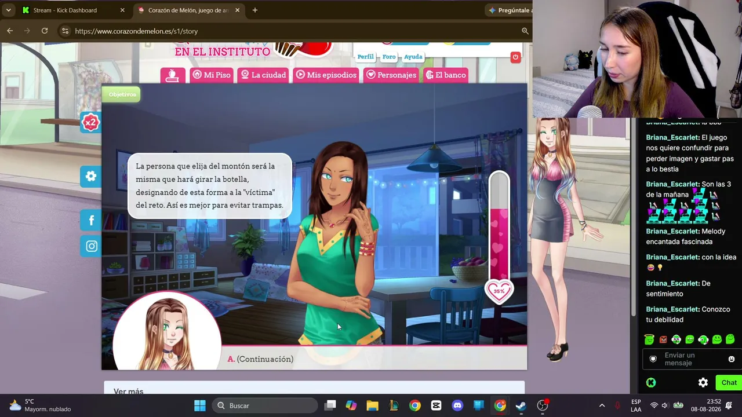
Task: Open Task View on taskbar
Action: (x=330, y=405)
